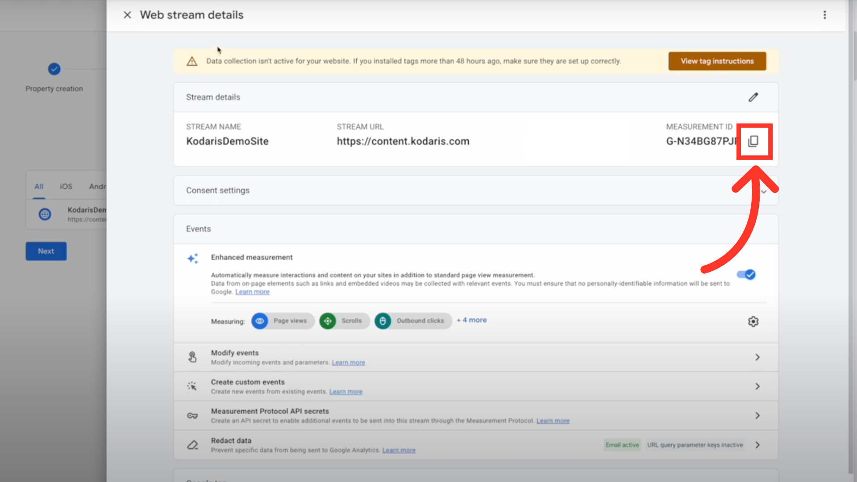
Task: Open enhanced measurement settings gear
Action: [x=753, y=321]
